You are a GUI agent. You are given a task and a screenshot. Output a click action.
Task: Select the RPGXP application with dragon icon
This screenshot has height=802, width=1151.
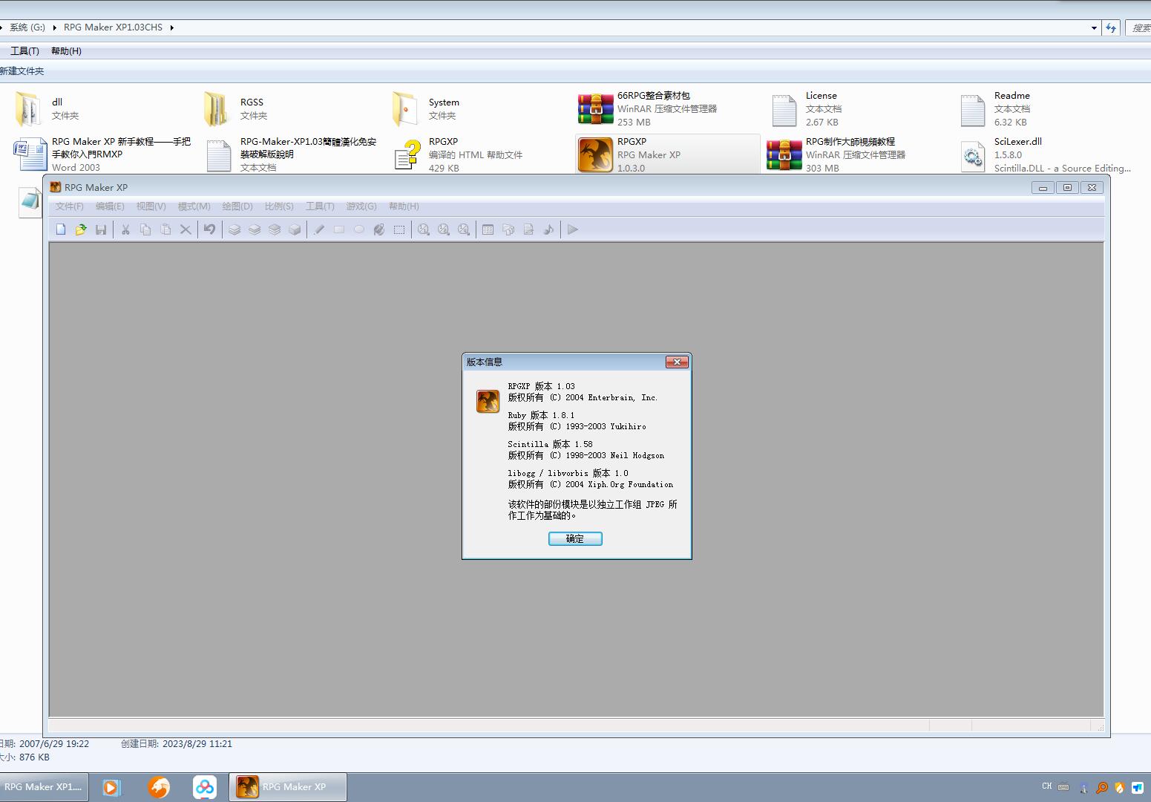point(668,154)
